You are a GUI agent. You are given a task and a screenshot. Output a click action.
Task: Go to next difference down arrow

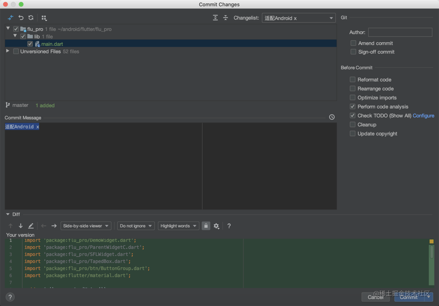21,226
